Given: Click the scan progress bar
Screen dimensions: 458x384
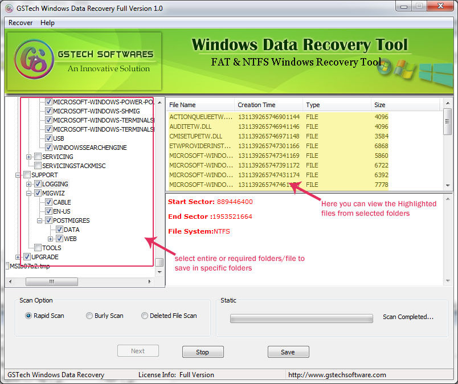Looking at the screenshot, I should pyautogui.click(x=301, y=318).
